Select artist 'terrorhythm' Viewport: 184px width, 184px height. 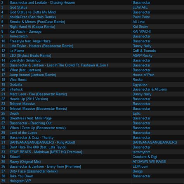141,152
